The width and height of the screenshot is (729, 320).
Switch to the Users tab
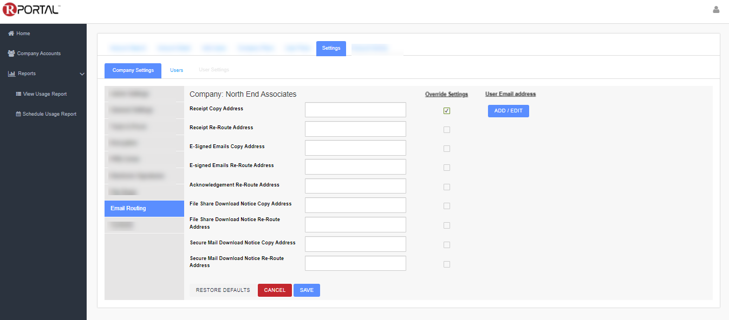[x=177, y=70]
